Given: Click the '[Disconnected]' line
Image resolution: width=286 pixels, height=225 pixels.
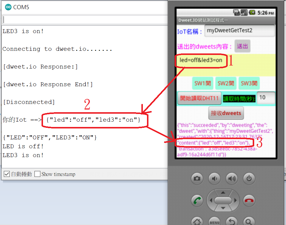Looking at the screenshot, I should tap(29, 102).
